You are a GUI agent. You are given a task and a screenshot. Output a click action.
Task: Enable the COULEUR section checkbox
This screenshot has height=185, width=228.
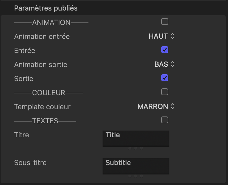click(x=165, y=92)
